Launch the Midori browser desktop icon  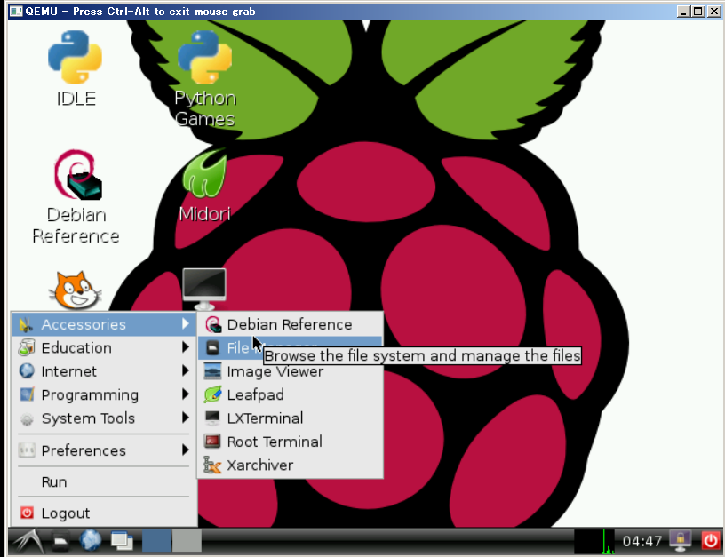pyautogui.click(x=205, y=186)
